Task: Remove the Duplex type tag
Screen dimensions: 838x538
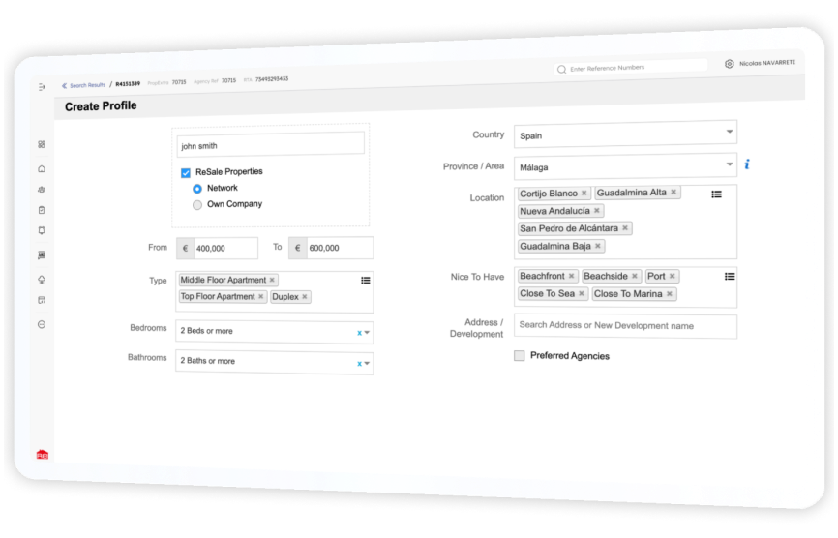Action: (x=305, y=296)
